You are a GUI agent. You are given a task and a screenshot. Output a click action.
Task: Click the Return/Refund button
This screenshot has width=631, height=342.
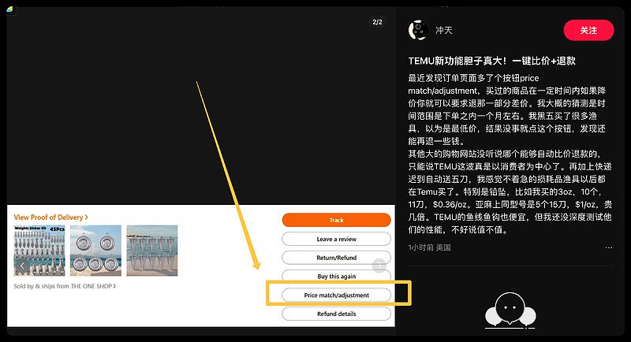point(337,258)
